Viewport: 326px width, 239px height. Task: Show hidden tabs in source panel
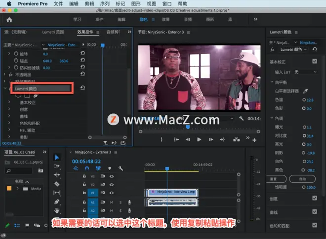coord(129,32)
